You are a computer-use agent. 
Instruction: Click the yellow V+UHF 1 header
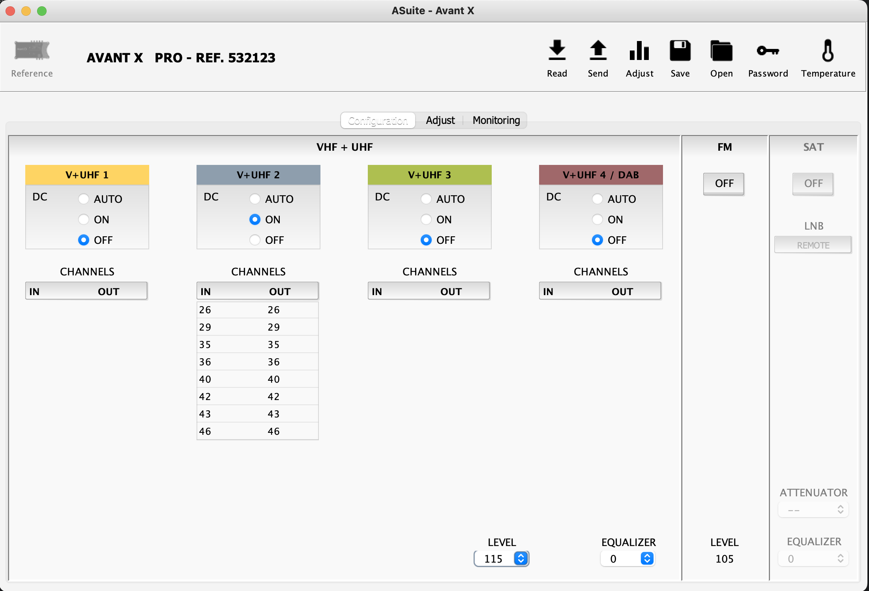point(87,175)
